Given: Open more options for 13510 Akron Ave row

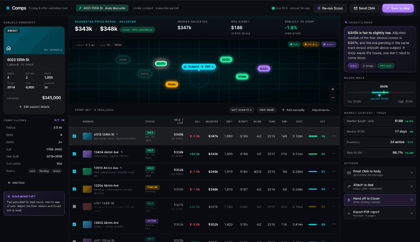Looking at the screenshot, I should 334,171.
